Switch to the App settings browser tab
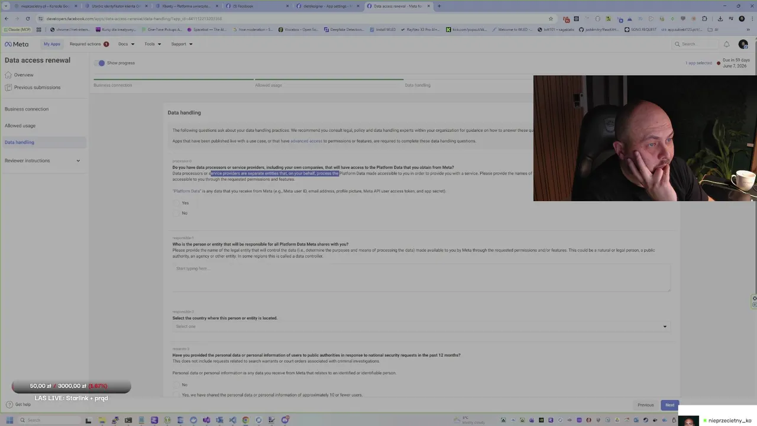757x426 pixels. click(328, 6)
